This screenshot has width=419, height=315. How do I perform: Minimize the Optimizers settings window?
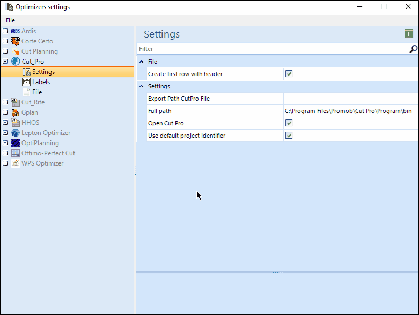[359, 6]
